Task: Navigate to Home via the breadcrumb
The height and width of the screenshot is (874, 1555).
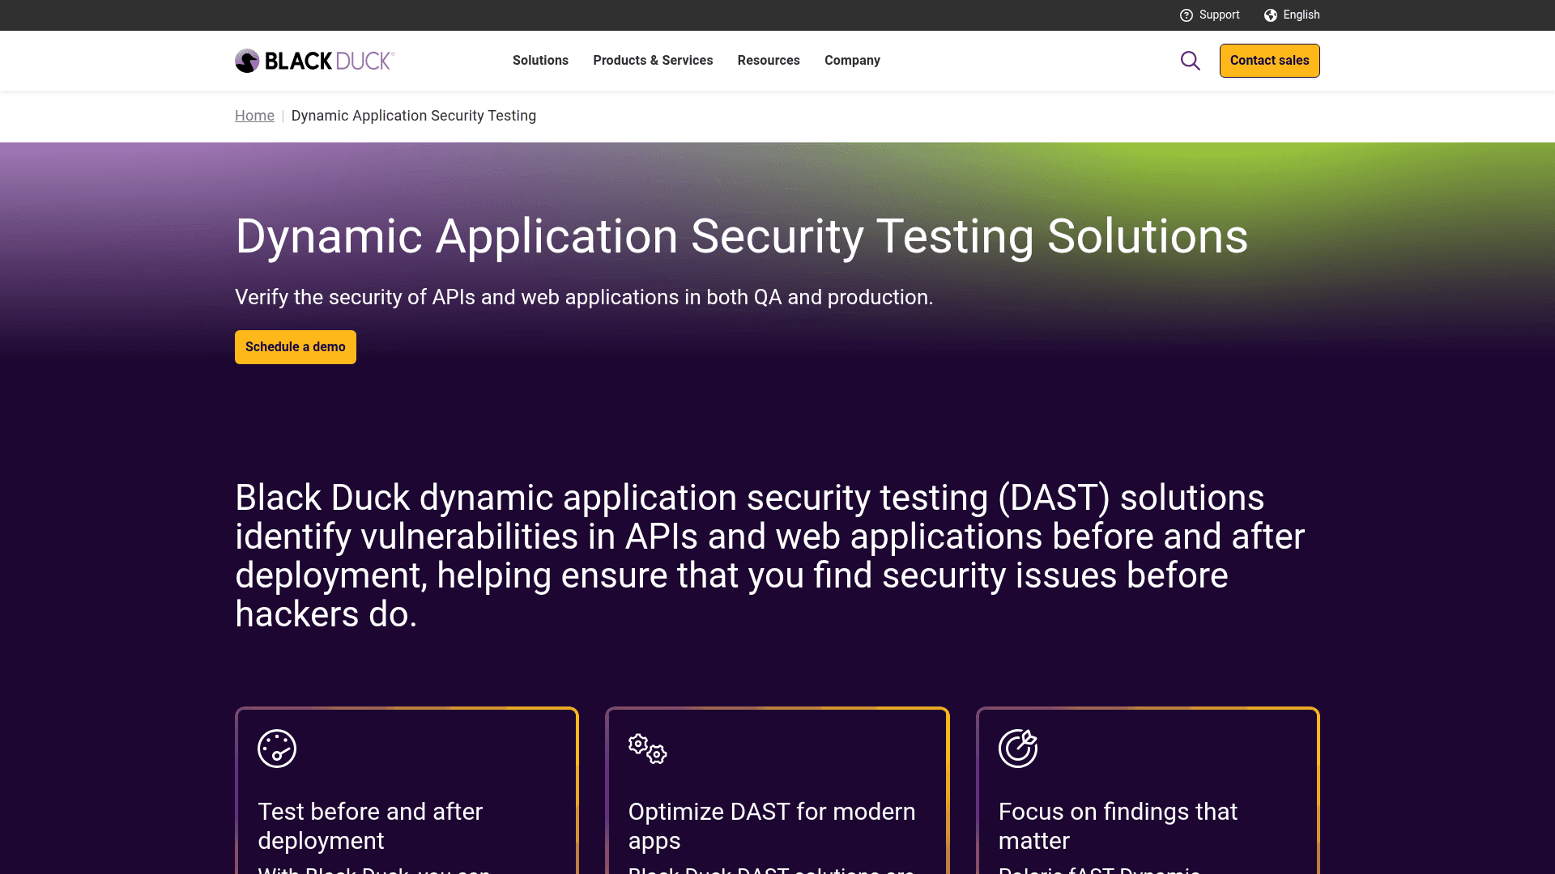Action: coord(254,116)
